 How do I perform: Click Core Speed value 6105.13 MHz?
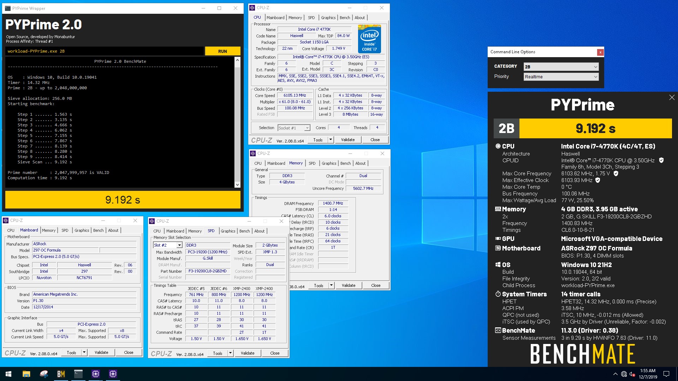point(295,95)
